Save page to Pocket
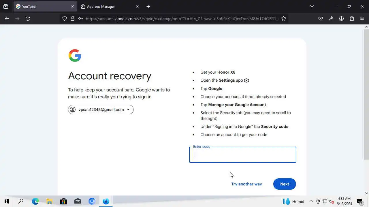 (x=321, y=18)
